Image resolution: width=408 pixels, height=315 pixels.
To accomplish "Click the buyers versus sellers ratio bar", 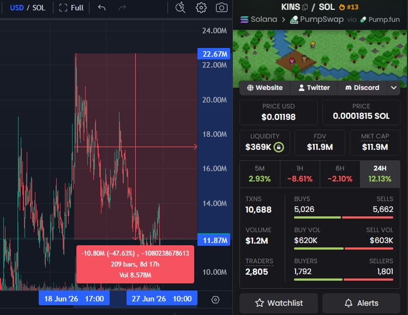I will coord(344,280).
